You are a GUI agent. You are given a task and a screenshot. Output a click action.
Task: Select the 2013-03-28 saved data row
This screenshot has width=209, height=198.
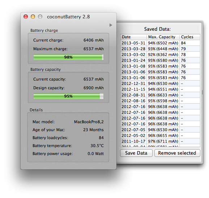160,49
